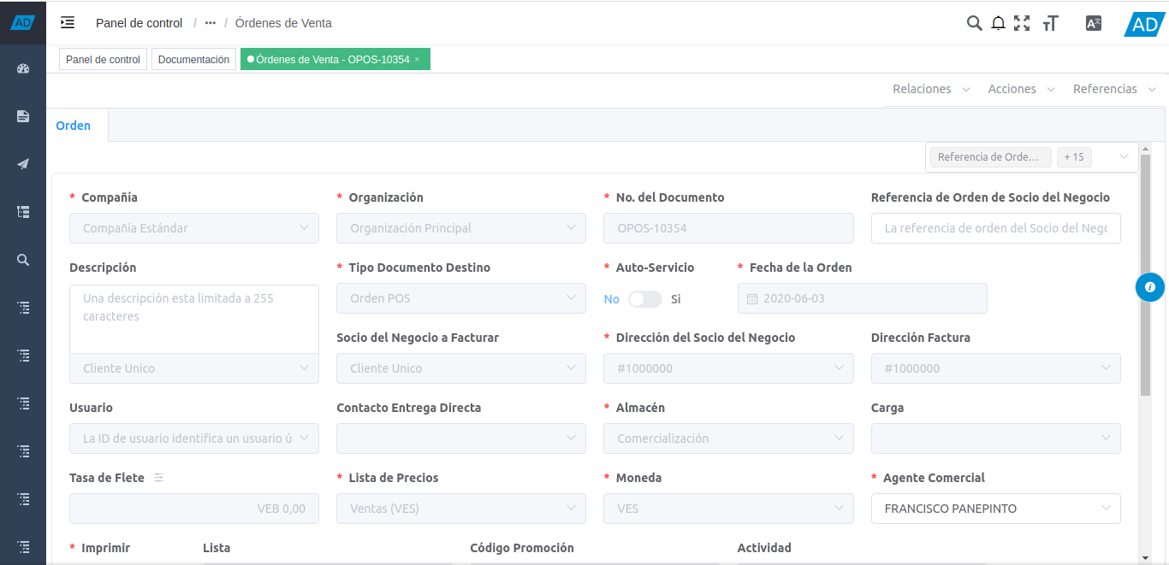This screenshot has height=565, width=1169.
Task: Open the Relaciones menu
Action: [x=929, y=89]
